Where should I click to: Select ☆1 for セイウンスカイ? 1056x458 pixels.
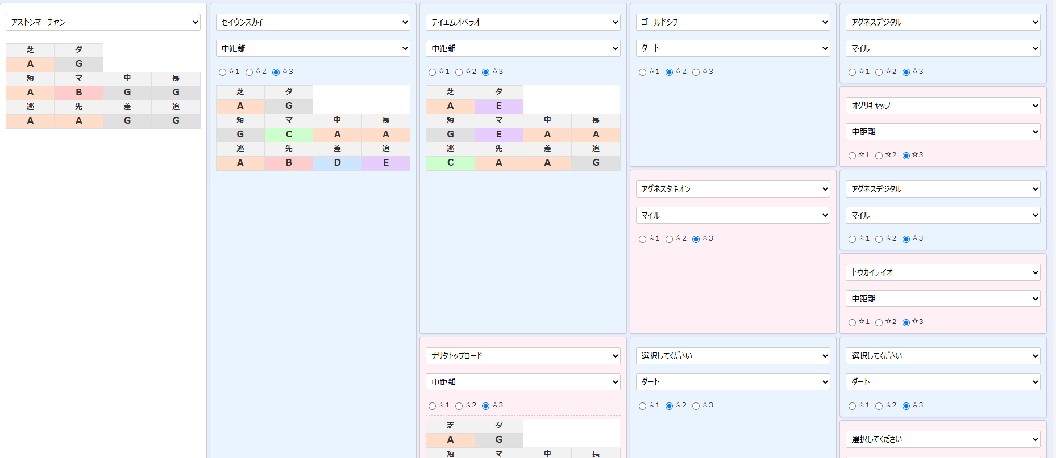click(x=222, y=72)
